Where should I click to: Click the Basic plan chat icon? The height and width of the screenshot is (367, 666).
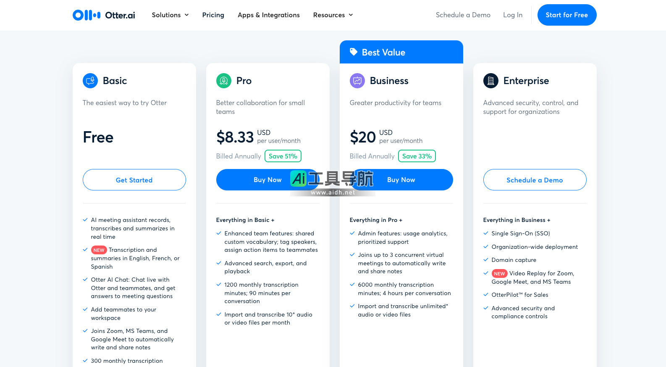point(90,81)
